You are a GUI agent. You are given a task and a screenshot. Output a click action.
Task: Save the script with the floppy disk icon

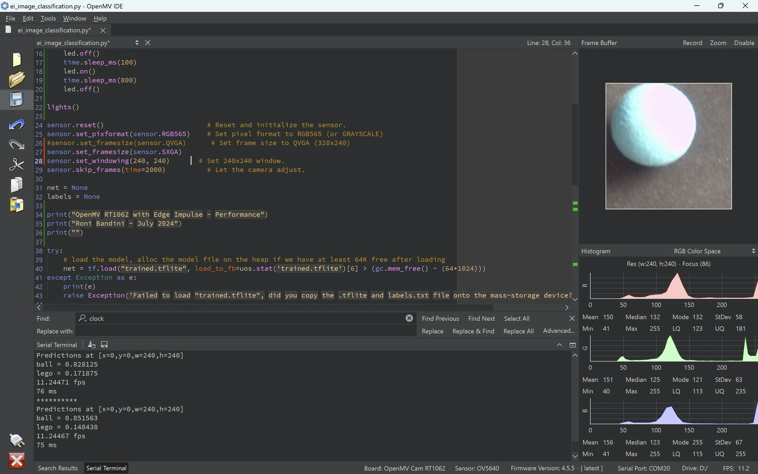[17, 100]
